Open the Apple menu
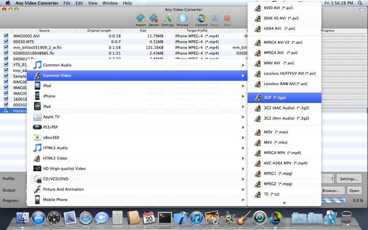Image resolution: width=368 pixels, height=230 pixels. [x=8, y=3]
